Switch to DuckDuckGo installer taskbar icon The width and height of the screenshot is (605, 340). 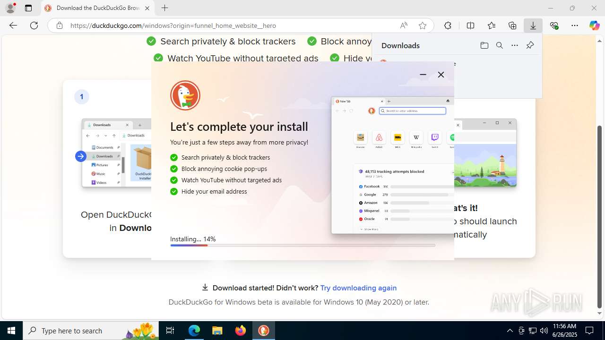coord(263,331)
